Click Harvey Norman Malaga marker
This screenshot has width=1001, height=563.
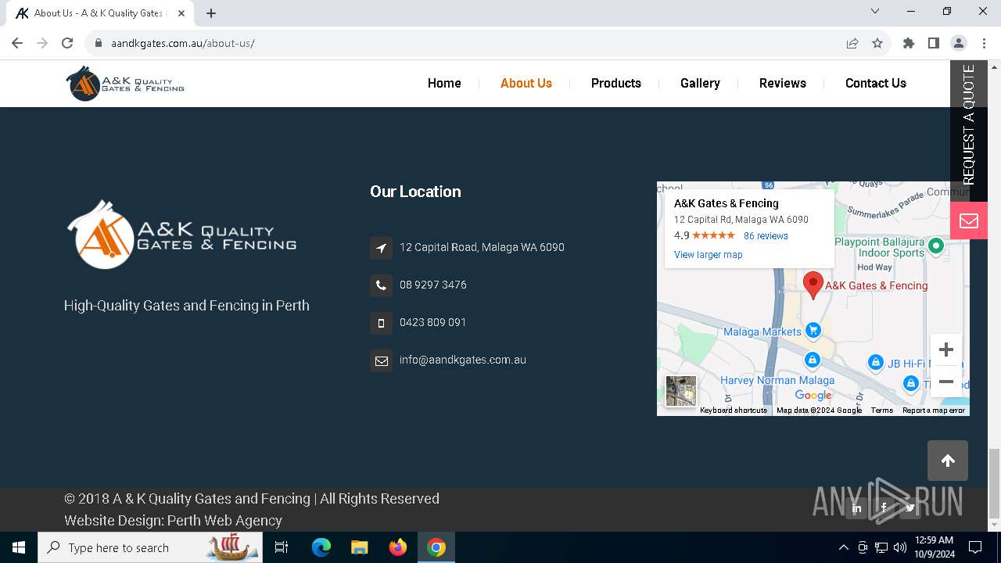point(813,360)
